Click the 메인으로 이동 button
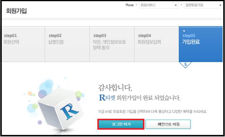 168,124
